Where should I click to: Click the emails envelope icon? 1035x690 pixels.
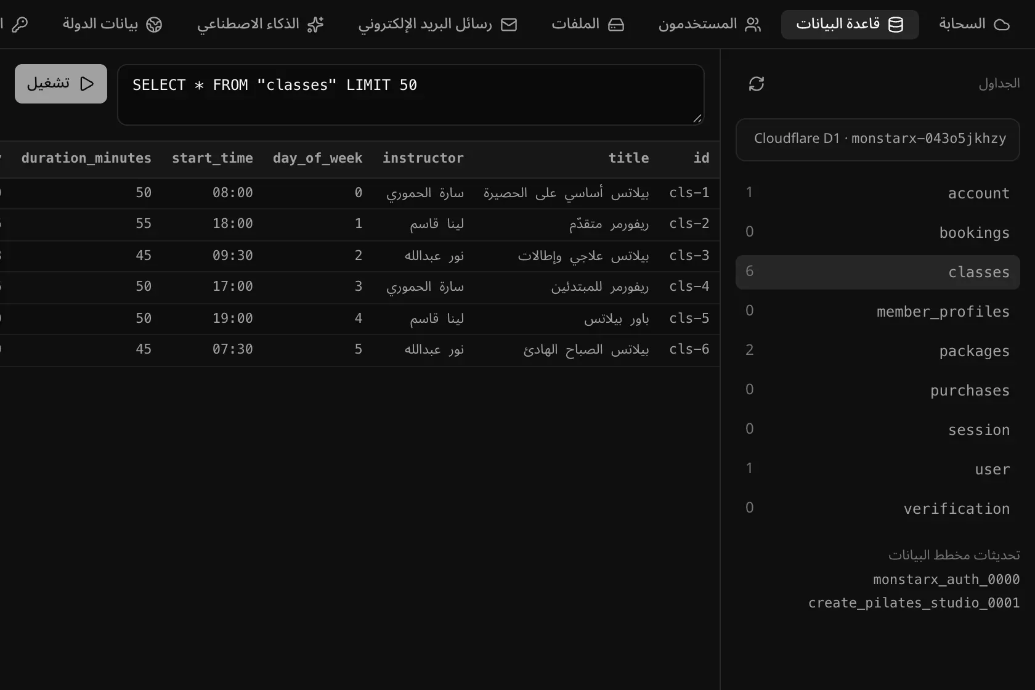(x=509, y=25)
